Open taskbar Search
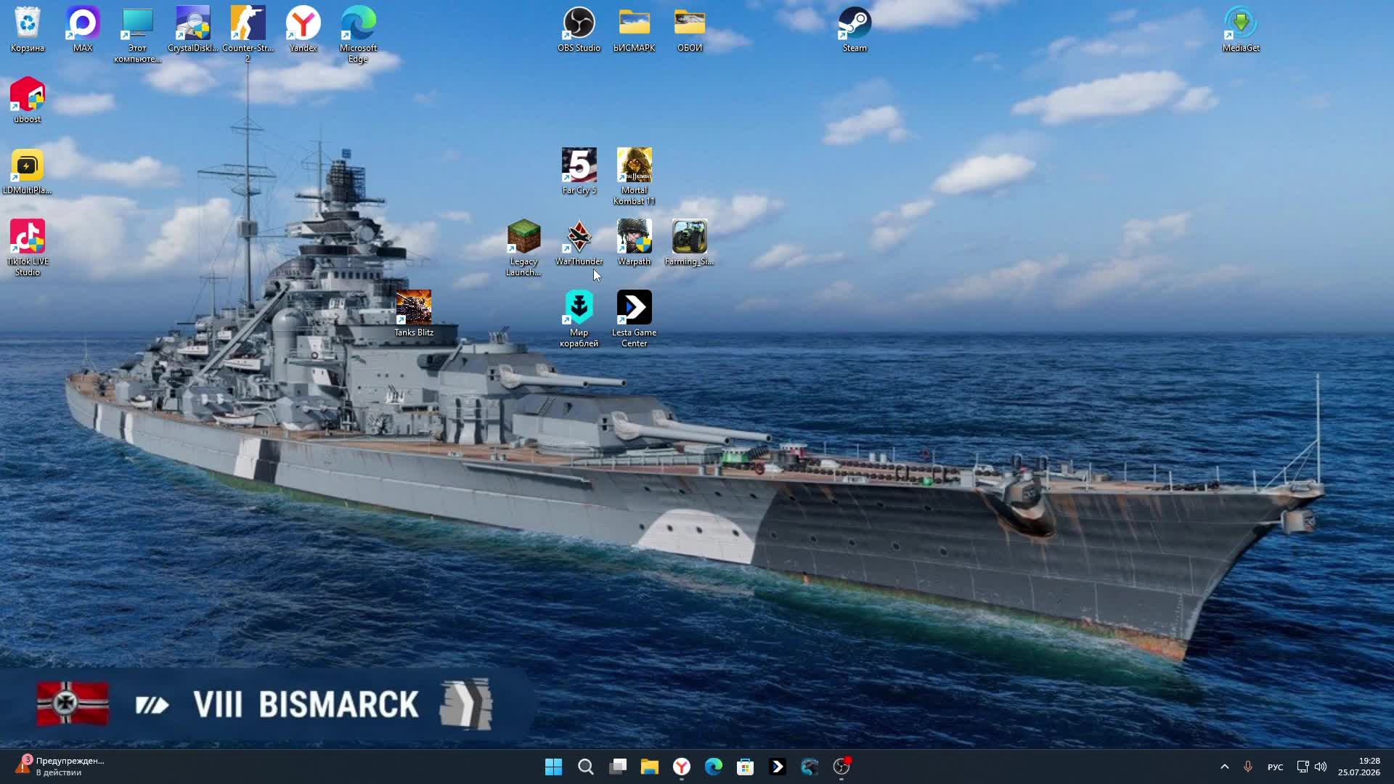 click(586, 767)
